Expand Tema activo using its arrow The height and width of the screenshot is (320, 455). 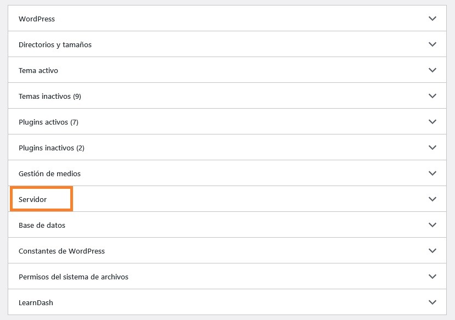point(432,70)
